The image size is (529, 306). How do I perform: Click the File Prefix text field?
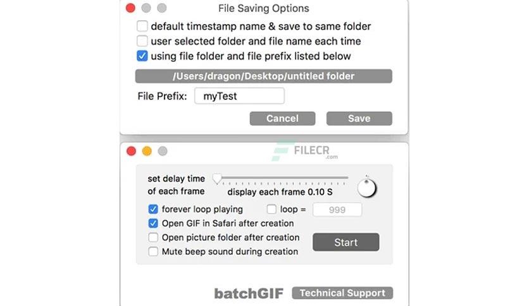coord(239,96)
